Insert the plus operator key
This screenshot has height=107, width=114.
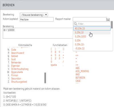tap(63, 55)
